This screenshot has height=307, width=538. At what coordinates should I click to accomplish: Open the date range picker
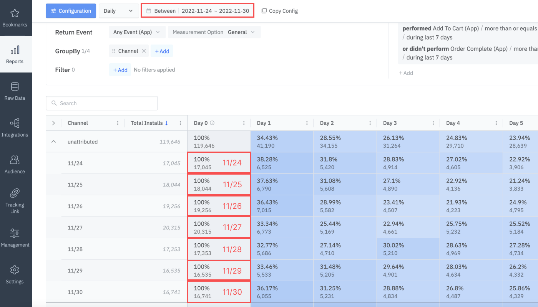198,11
